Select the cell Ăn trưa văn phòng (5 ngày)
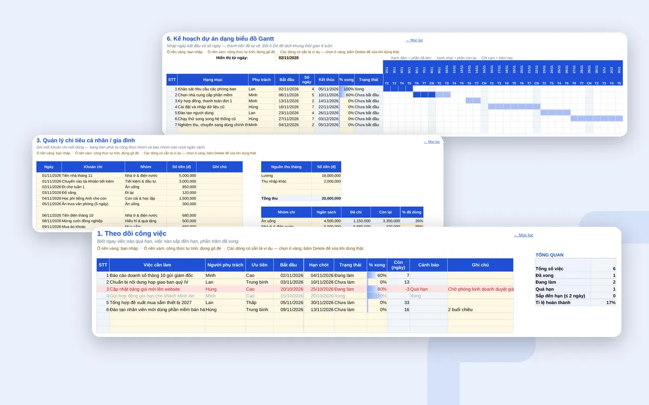 92,204
